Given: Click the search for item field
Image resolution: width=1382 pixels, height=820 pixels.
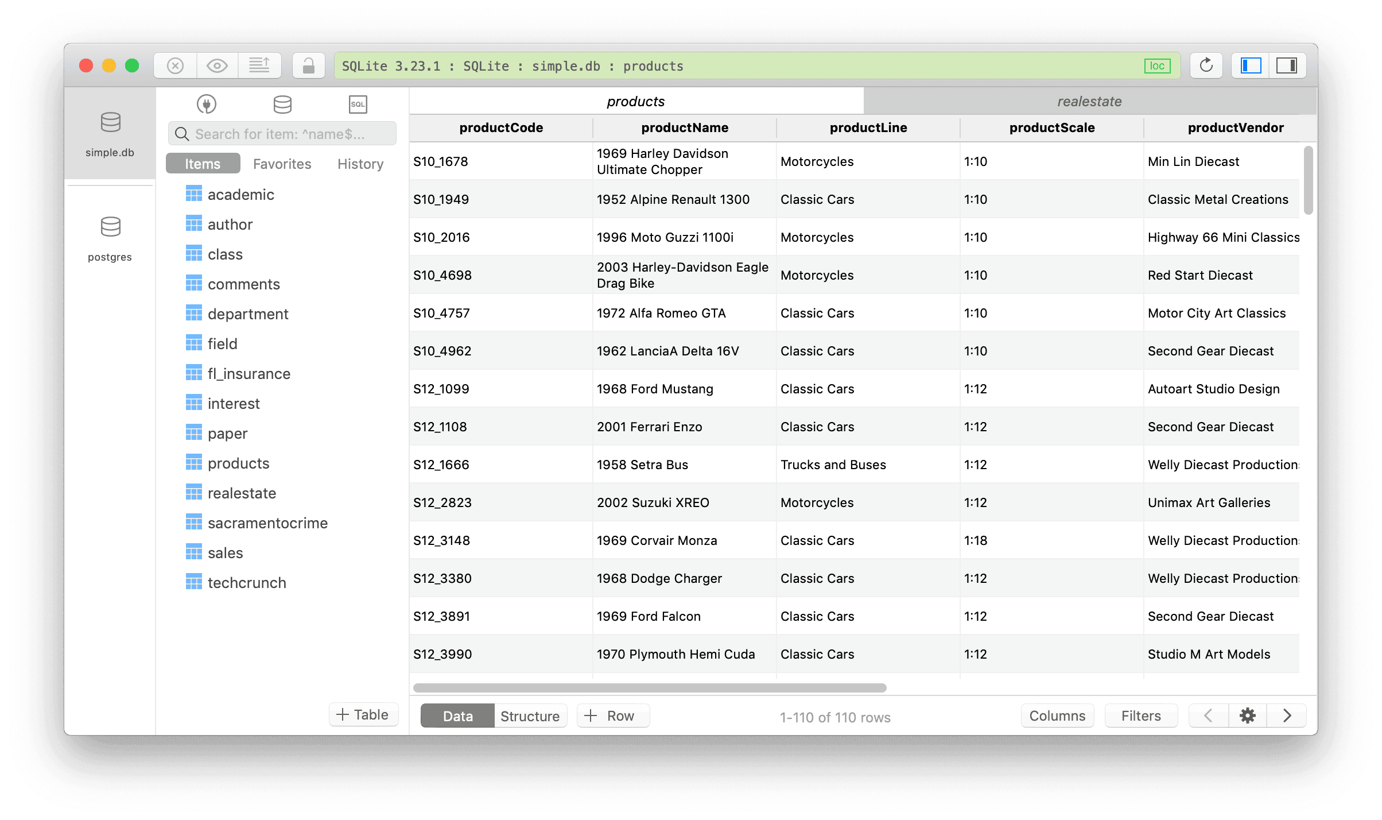Looking at the screenshot, I should point(282,134).
